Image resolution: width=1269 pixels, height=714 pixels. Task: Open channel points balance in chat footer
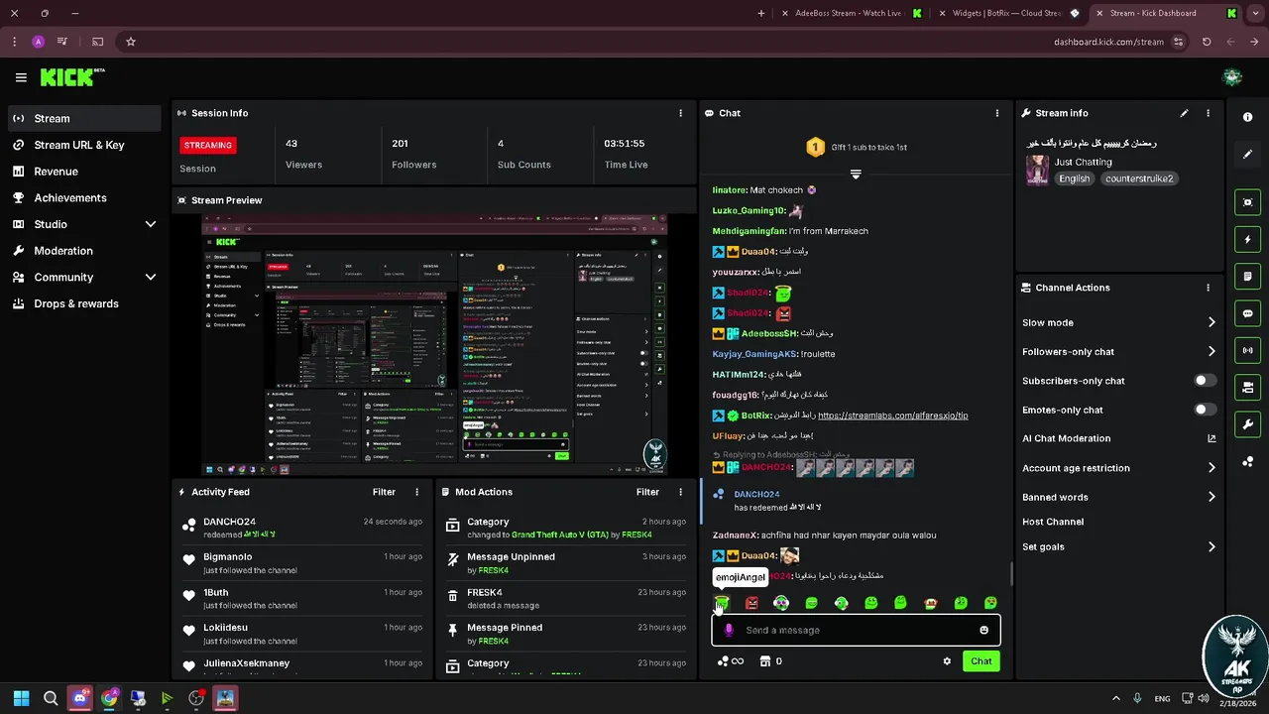(x=730, y=661)
